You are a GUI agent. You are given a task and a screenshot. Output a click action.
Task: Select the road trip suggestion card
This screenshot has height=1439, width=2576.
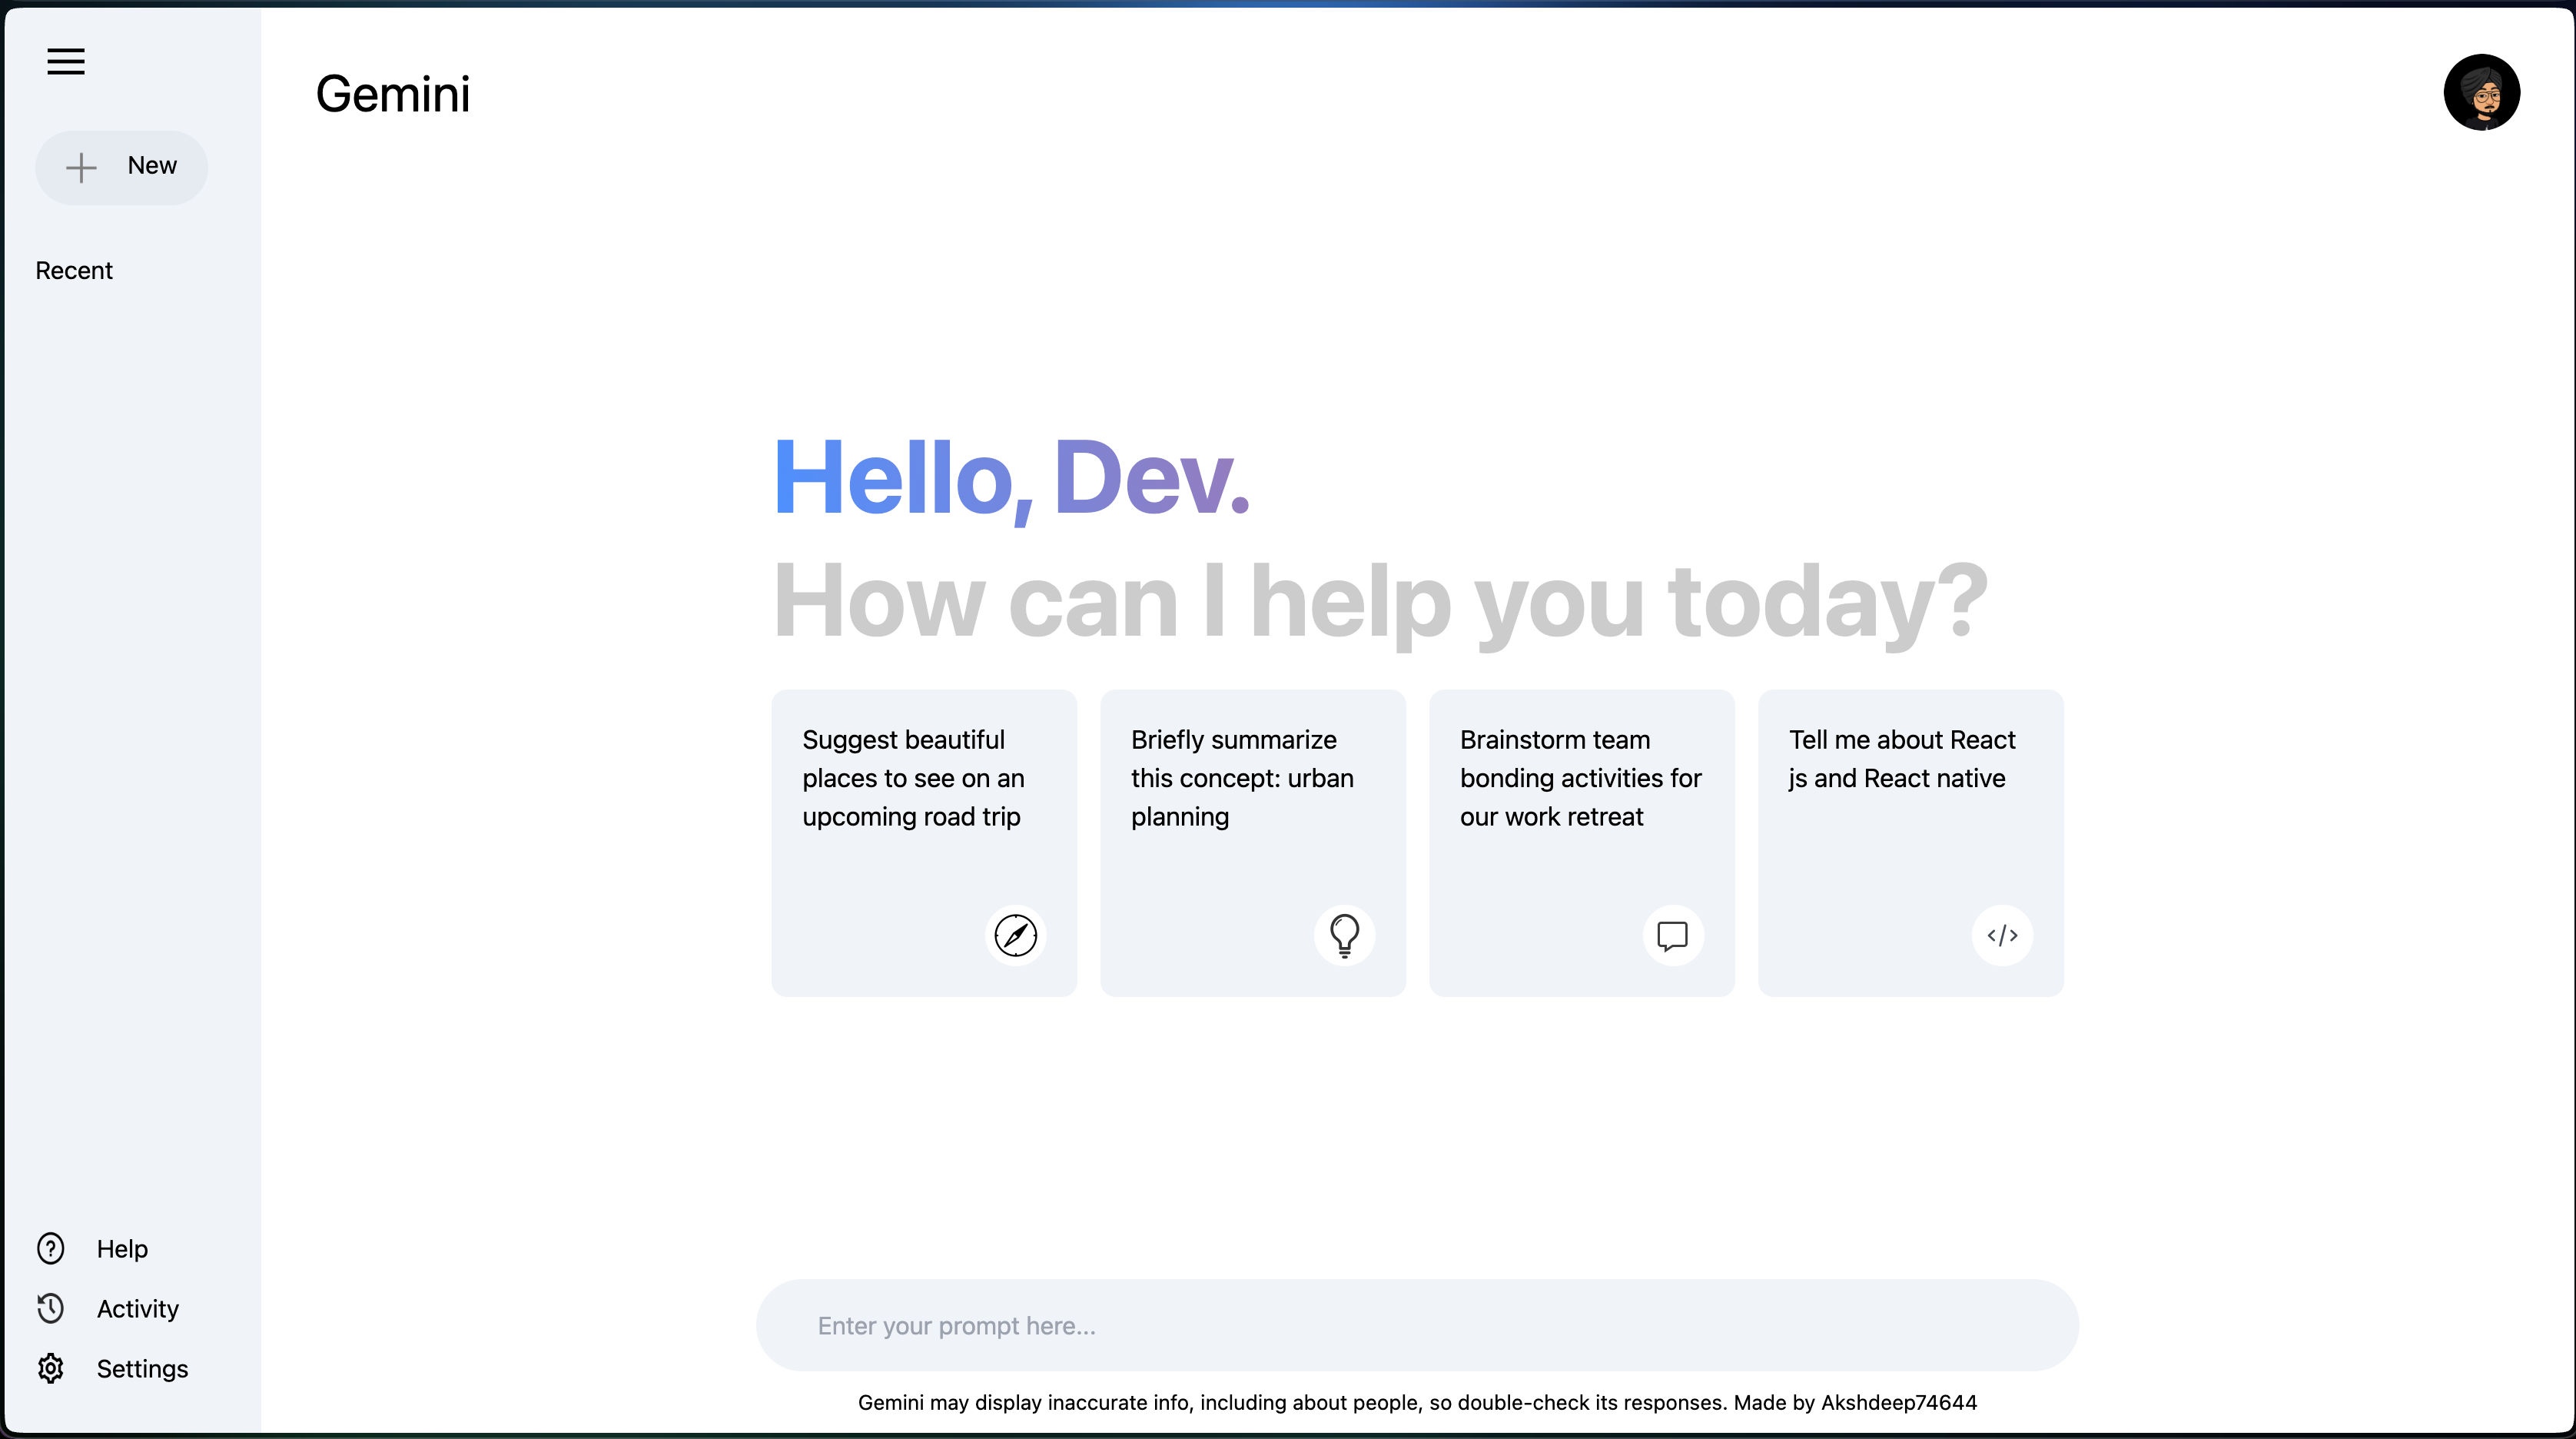pyautogui.click(x=924, y=842)
